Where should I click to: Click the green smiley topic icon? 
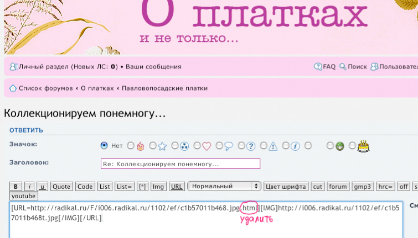339,146
